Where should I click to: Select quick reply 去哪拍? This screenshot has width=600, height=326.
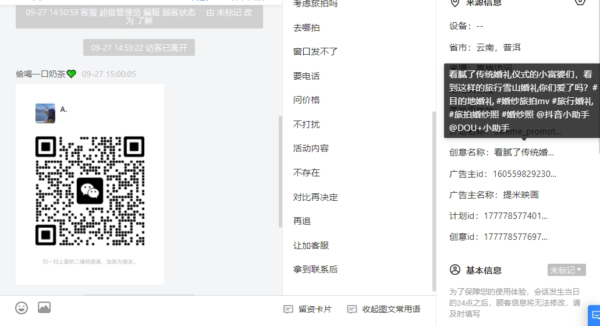click(x=307, y=28)
